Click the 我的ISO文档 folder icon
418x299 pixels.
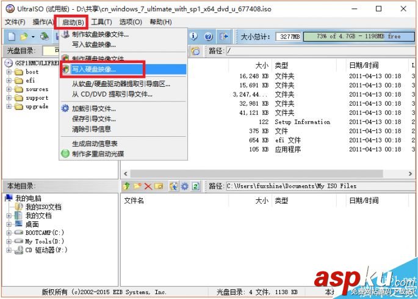pyautogui.click(x=19, y=207)
